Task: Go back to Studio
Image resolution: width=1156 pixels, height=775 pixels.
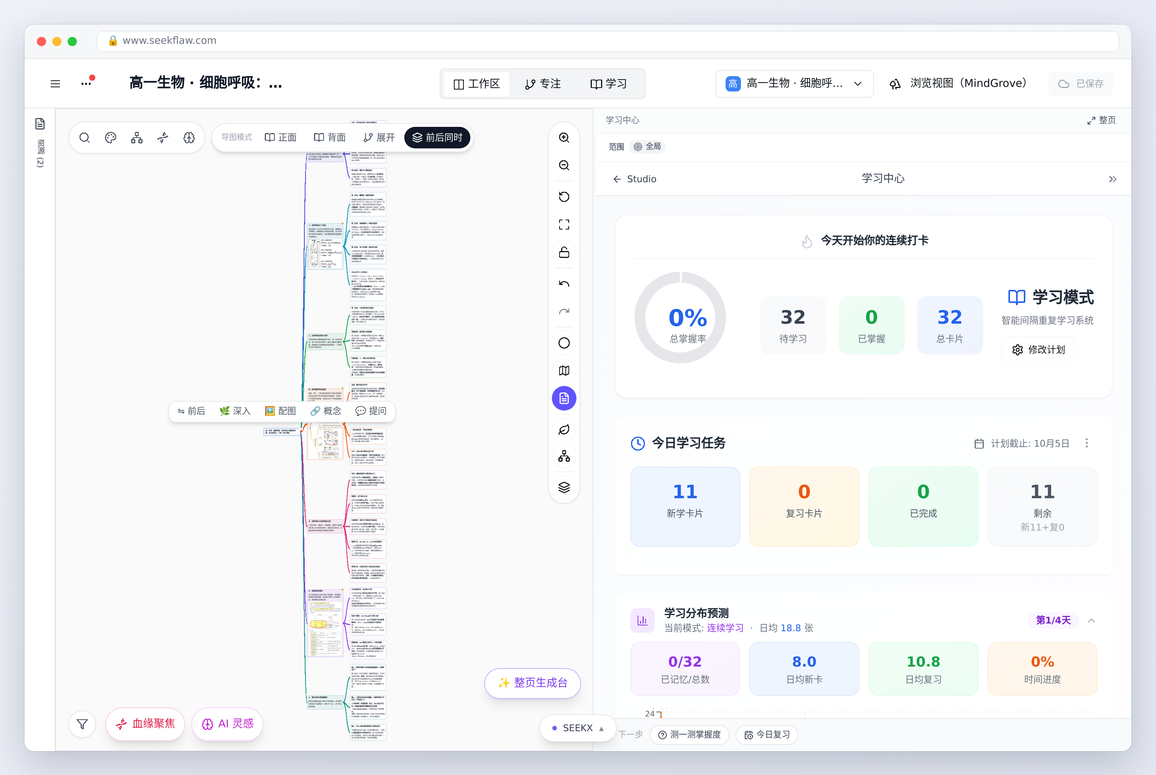Action: tap(635, 180)
